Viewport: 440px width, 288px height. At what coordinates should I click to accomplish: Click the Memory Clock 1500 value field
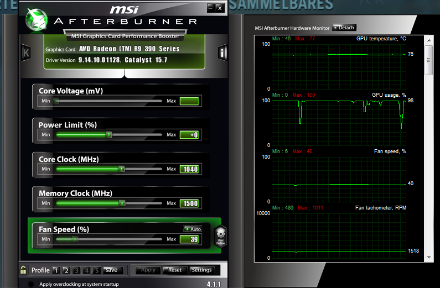pyautogui.click(x=189, y=203)
